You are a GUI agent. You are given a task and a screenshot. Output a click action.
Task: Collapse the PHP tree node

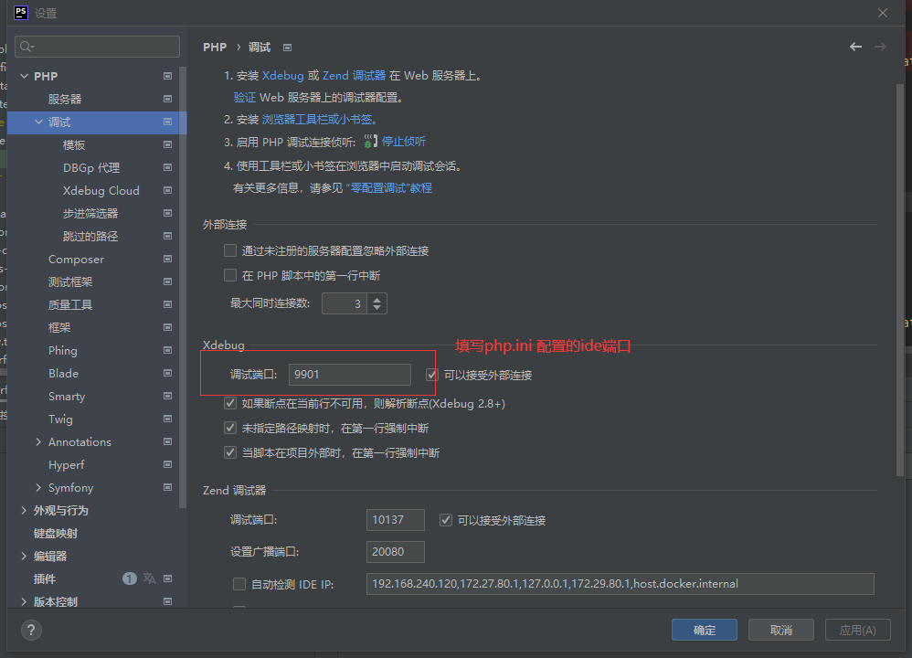(x=24, y=76)
